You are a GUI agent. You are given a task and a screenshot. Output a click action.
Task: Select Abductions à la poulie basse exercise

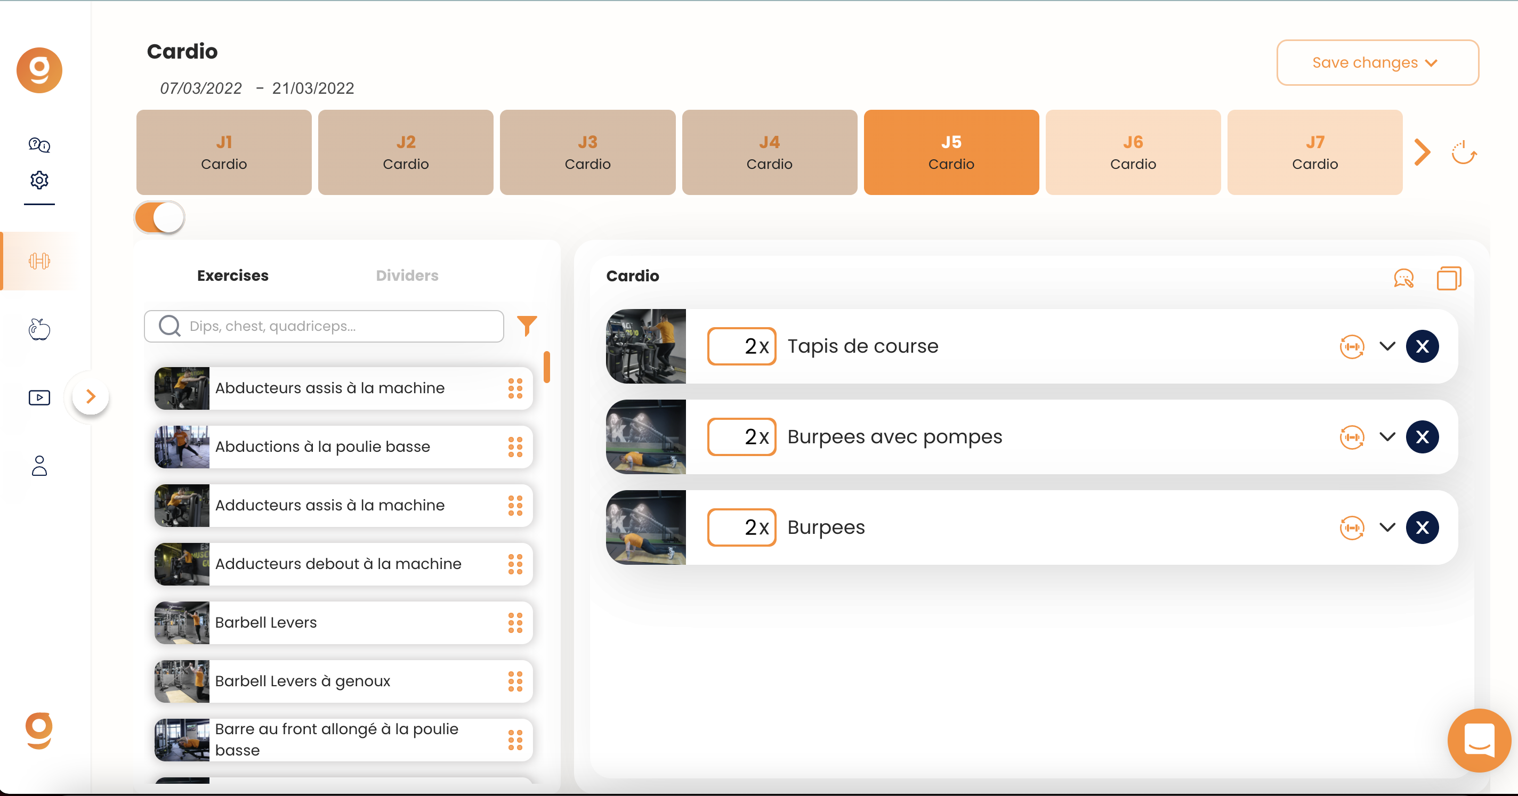tap(344, 447)
